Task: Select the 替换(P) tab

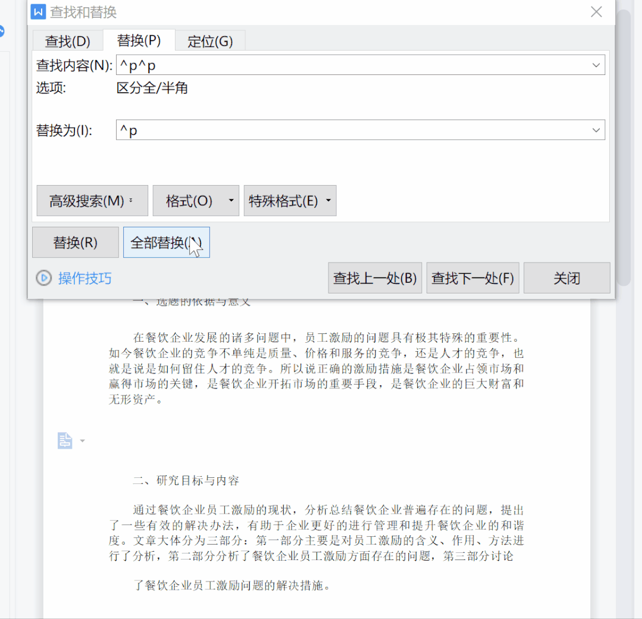Action: point(139,40)
